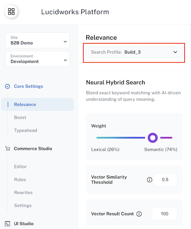Open the Rules page
The image size is (191, 229).
tap(20, 179)
